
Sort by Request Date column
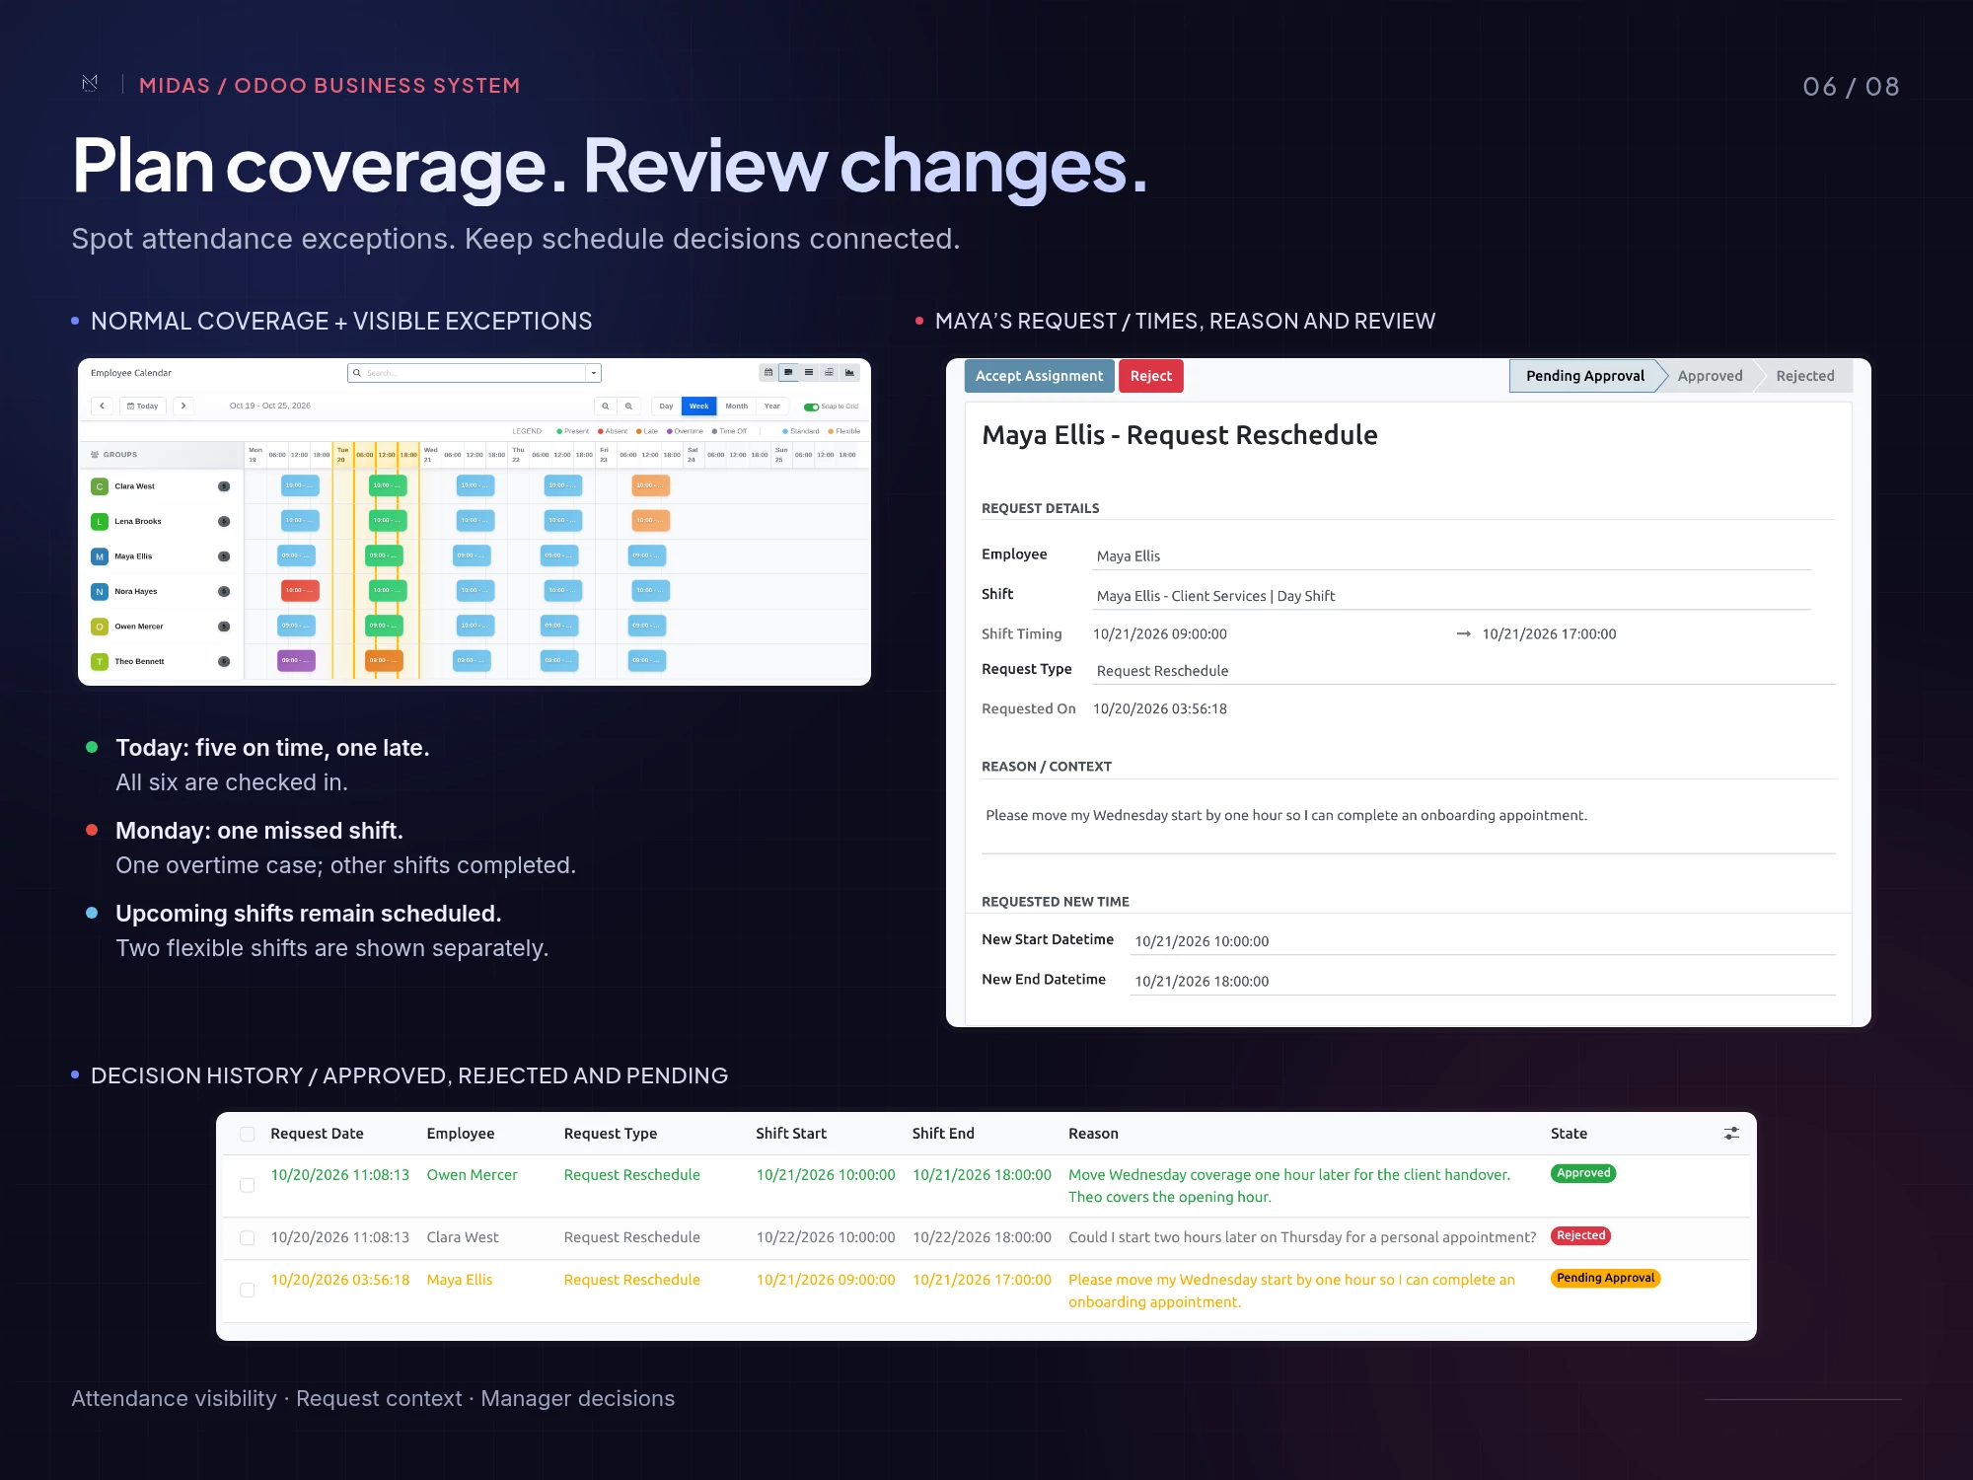[317, 1134]
